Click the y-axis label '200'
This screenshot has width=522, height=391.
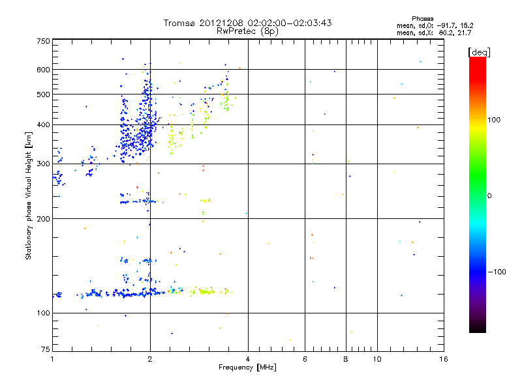coord(43,219)
